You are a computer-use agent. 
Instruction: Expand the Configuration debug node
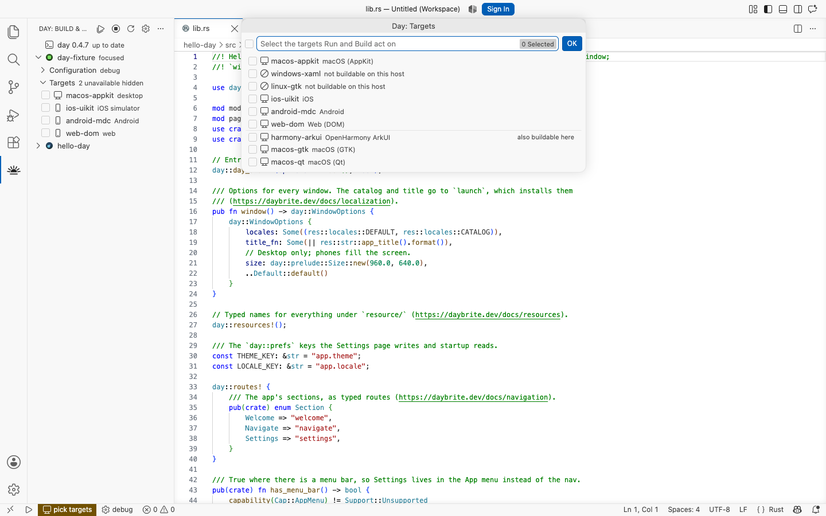42,70
